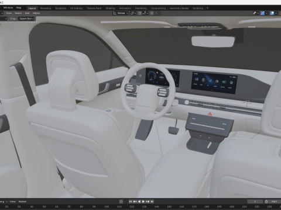
Task: Click the Start frame field
Action: click(275, 202)
